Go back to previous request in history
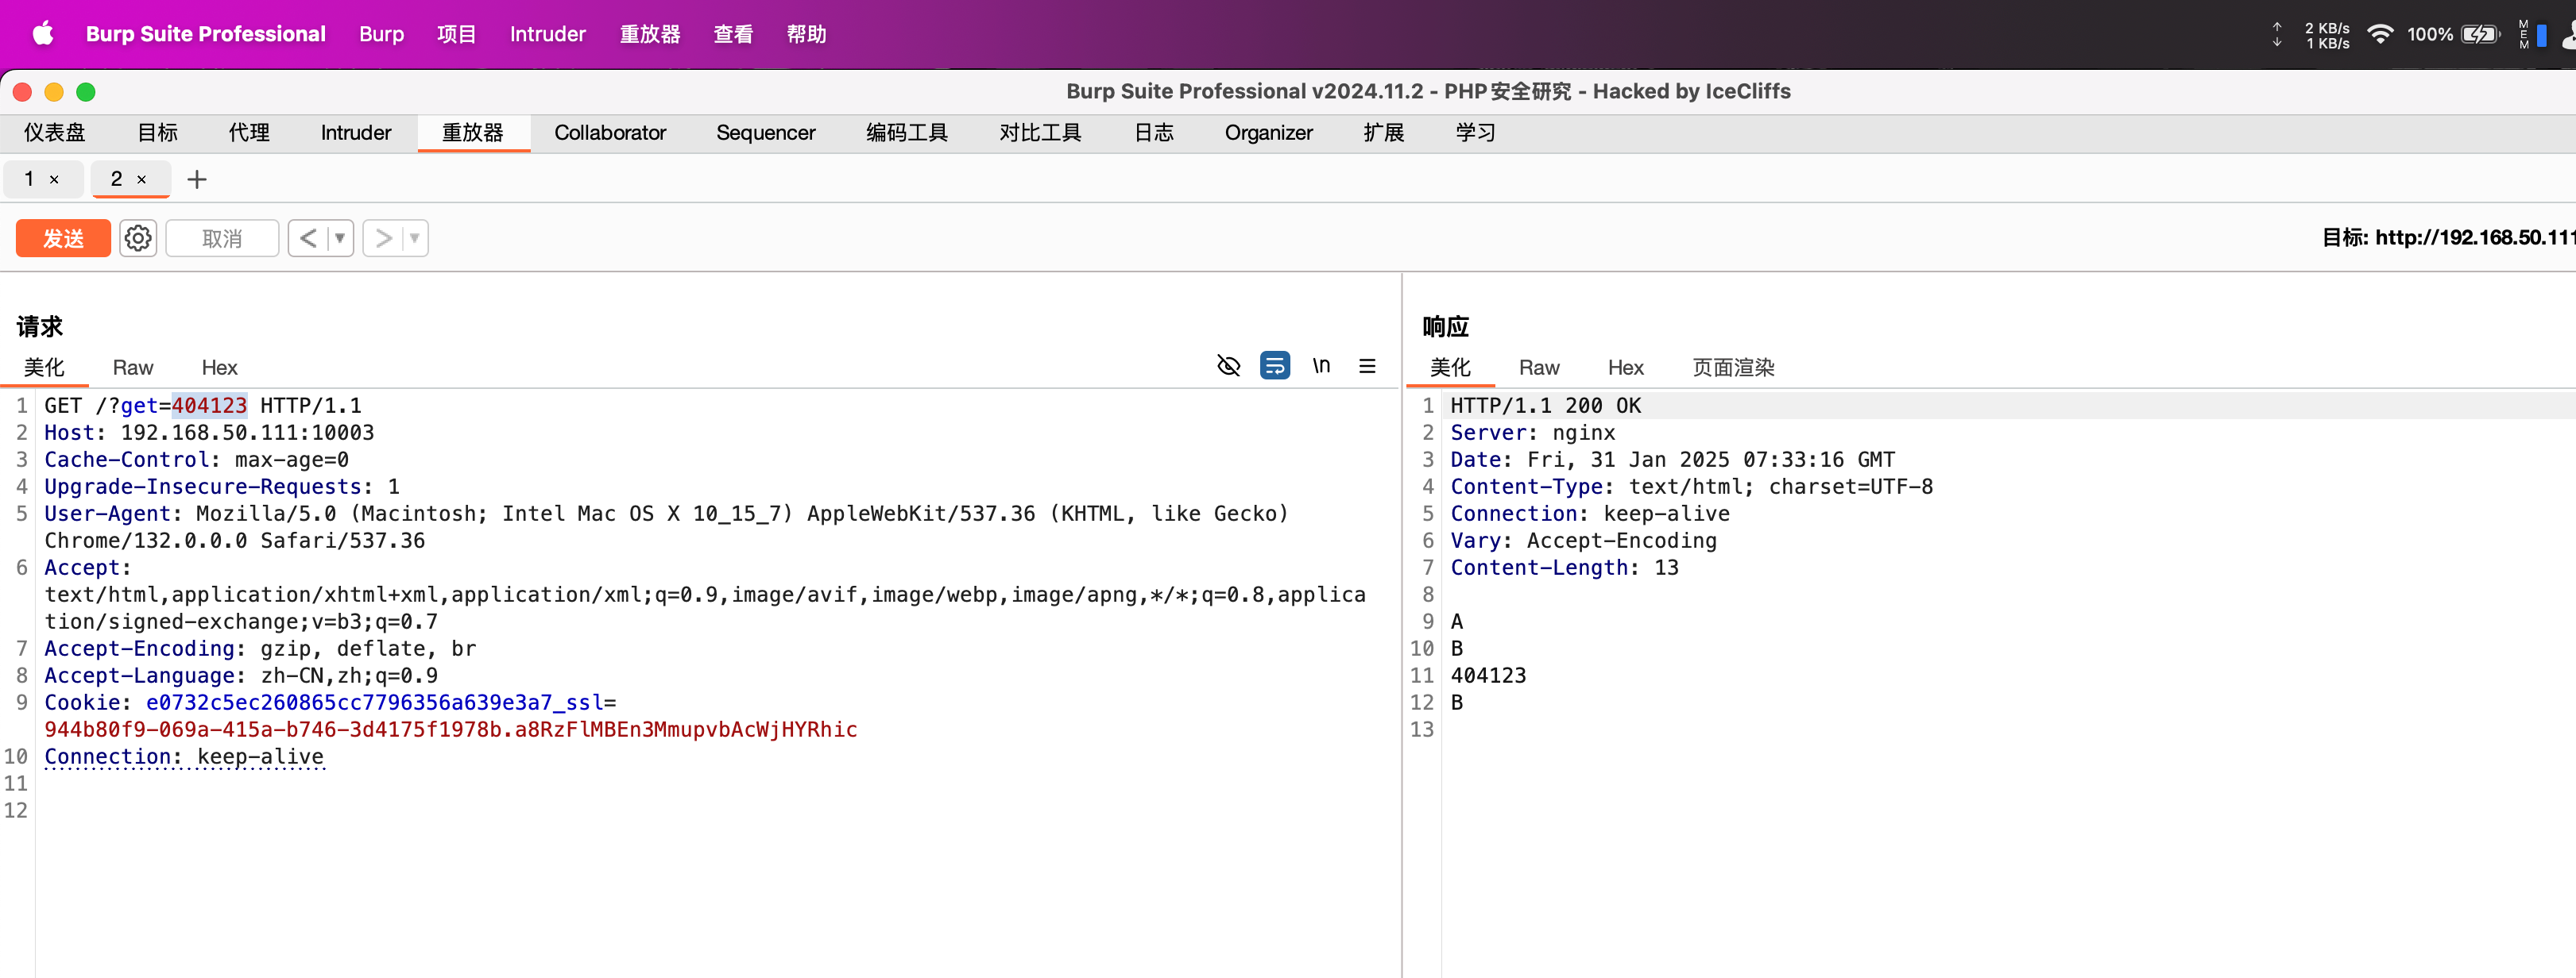This screenshot has height=978, width=2576. (308, 239)
